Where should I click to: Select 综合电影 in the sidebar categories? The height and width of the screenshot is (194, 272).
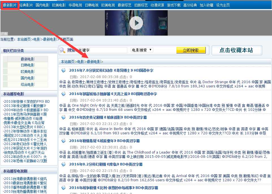pos(28,85)
